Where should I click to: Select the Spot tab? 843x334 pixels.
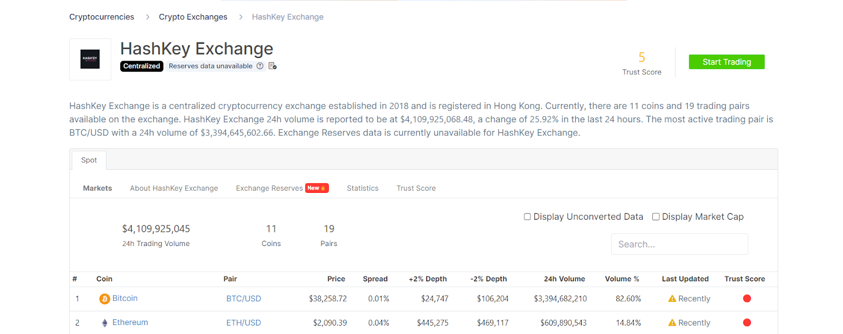tap(89, 160)
